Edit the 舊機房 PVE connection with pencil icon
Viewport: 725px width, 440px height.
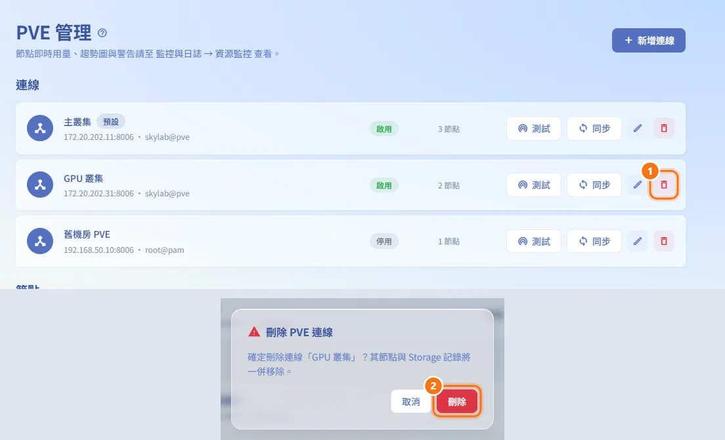tap(638, 241)
